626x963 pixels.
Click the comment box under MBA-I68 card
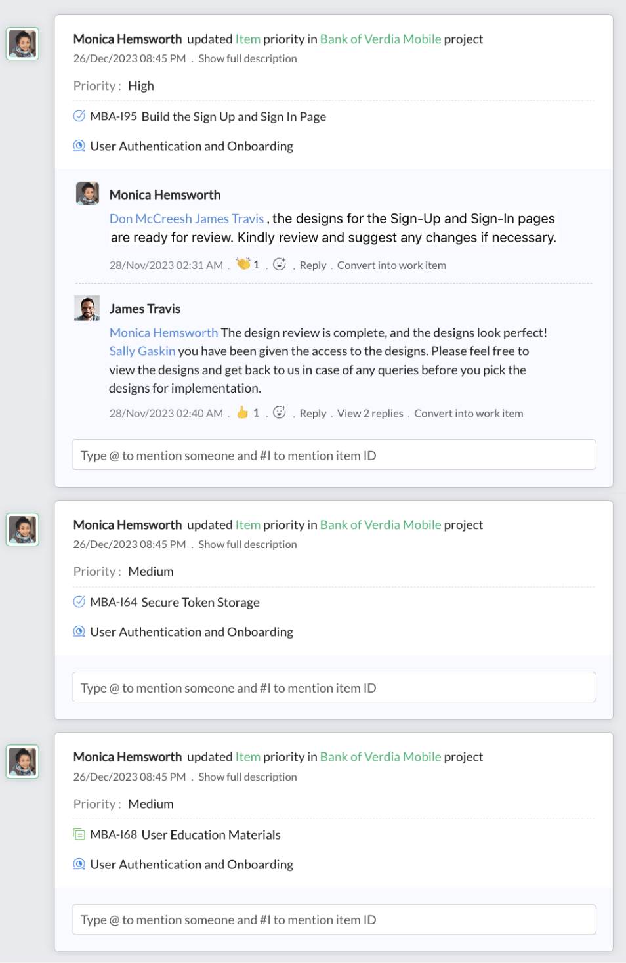[334, 920]
